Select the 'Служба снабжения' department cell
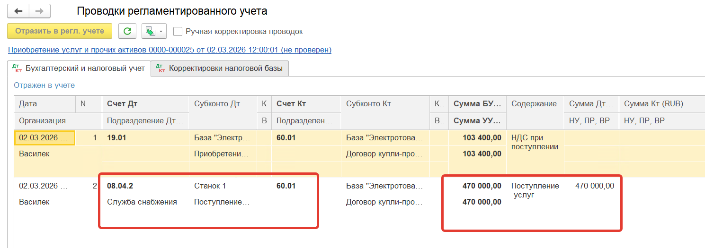 [x=145, y=202]
